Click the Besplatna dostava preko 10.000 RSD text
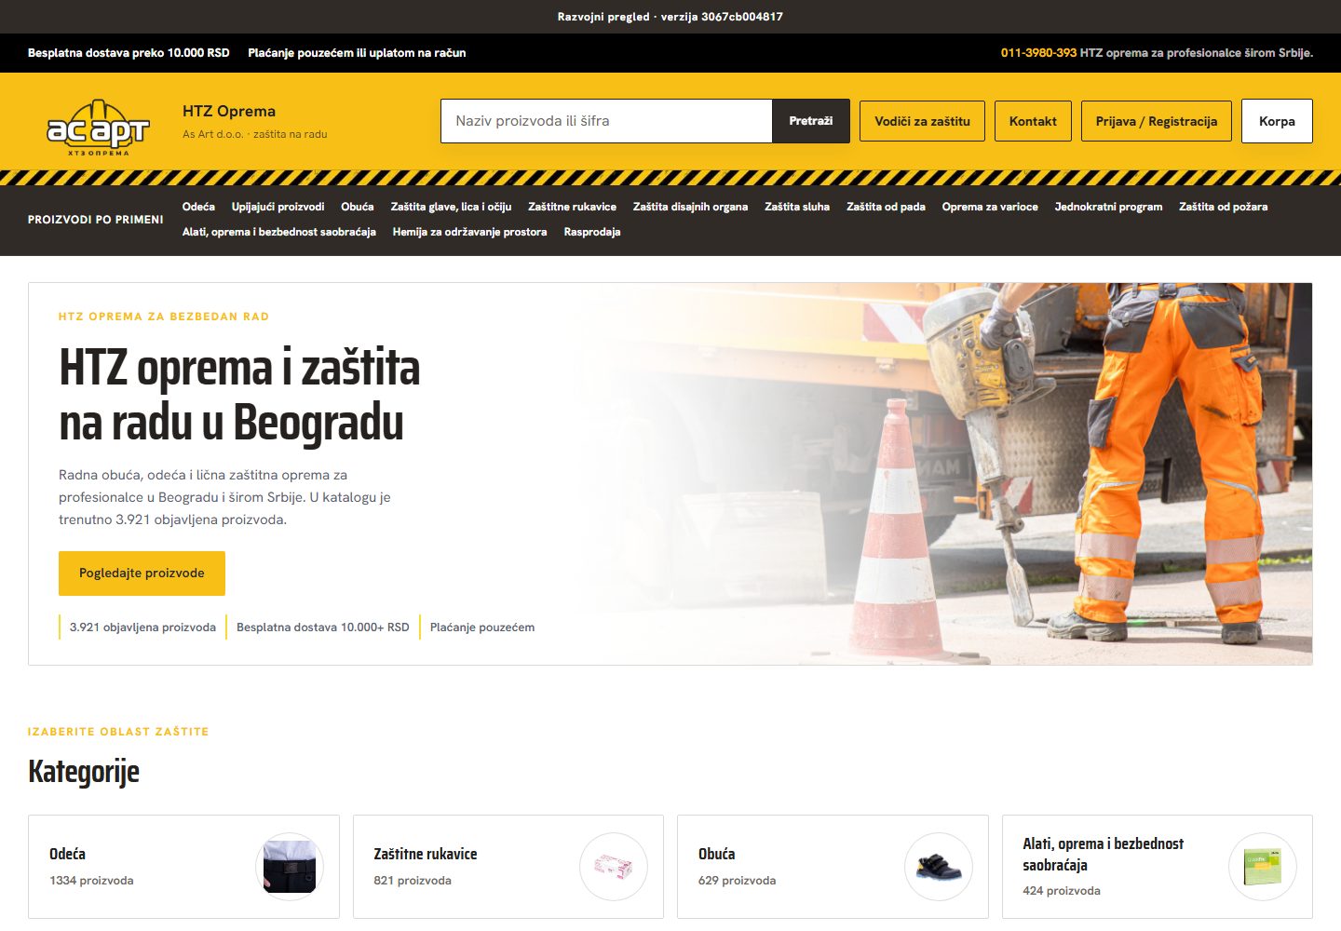 129,53
